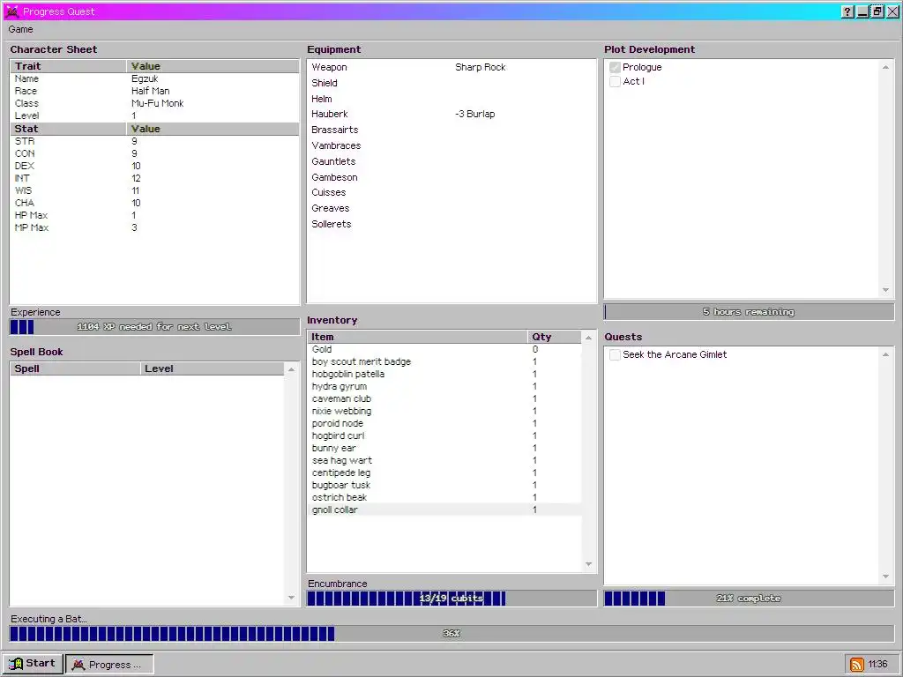Viewport: 903px width, 677px height.
Task: Click Quests list scroll up arrow
Action: (x=885, y=354)
